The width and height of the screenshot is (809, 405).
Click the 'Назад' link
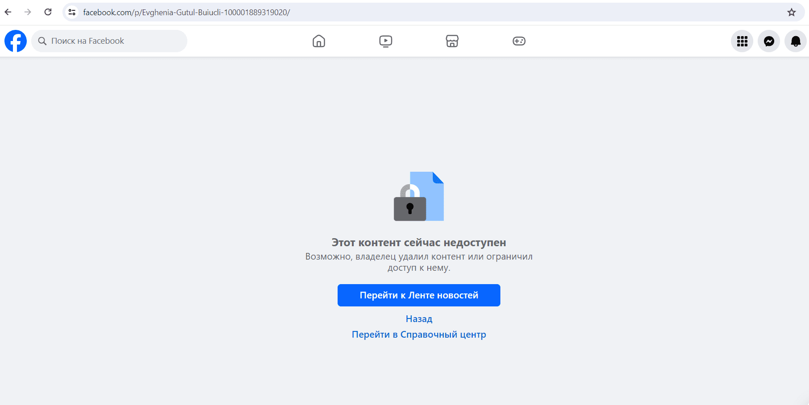[x=419, y=319]
